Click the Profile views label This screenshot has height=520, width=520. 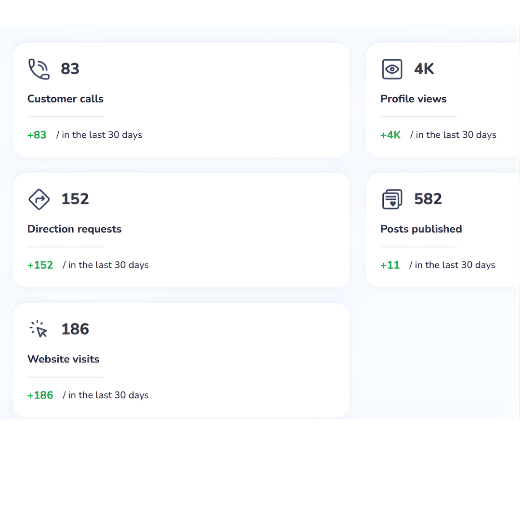[413, 99]
